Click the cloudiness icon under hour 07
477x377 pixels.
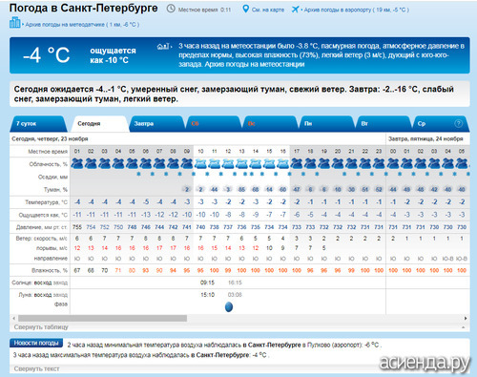point(159,164)
